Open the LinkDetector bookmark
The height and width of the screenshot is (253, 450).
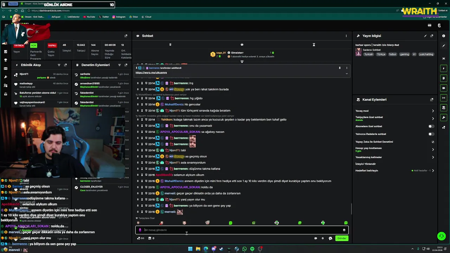71,17
